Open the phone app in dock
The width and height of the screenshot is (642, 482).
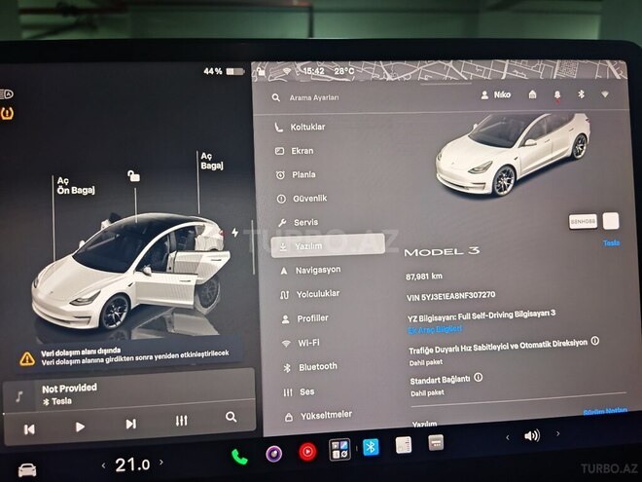point(239,457)
